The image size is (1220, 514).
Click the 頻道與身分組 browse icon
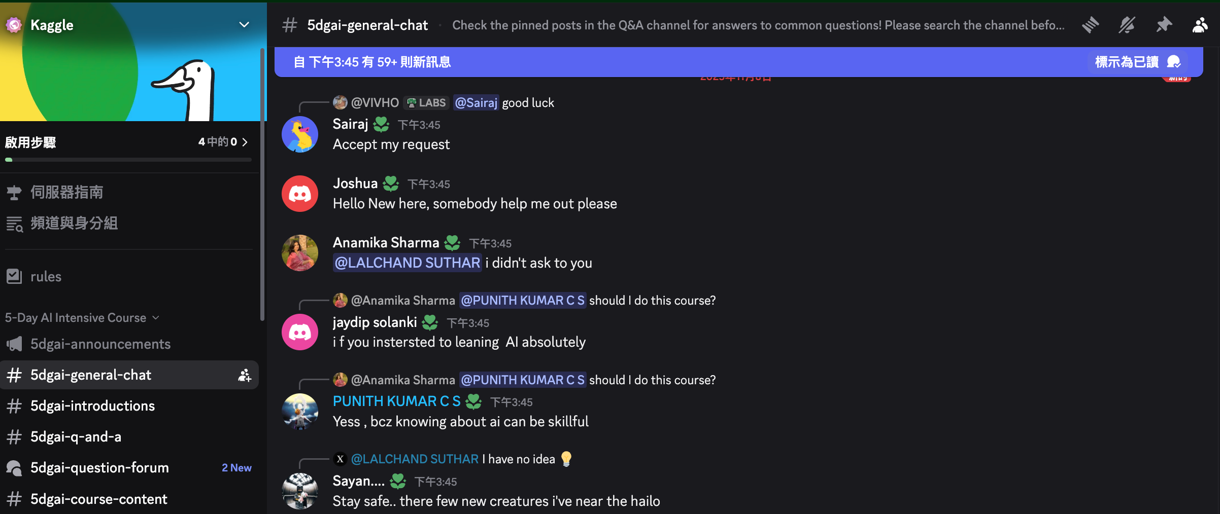14,224
